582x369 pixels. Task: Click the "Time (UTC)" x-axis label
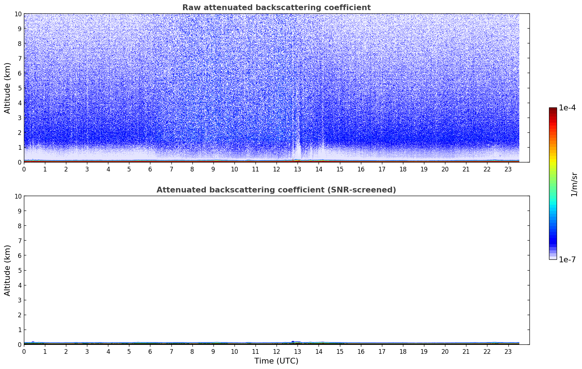tap(276, 361)
